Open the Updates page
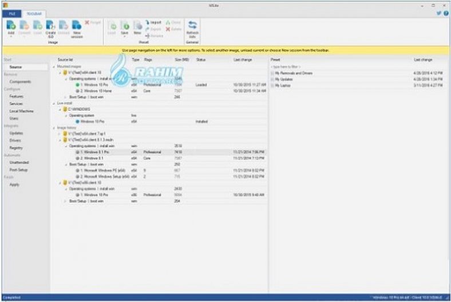 click(16, 133)
